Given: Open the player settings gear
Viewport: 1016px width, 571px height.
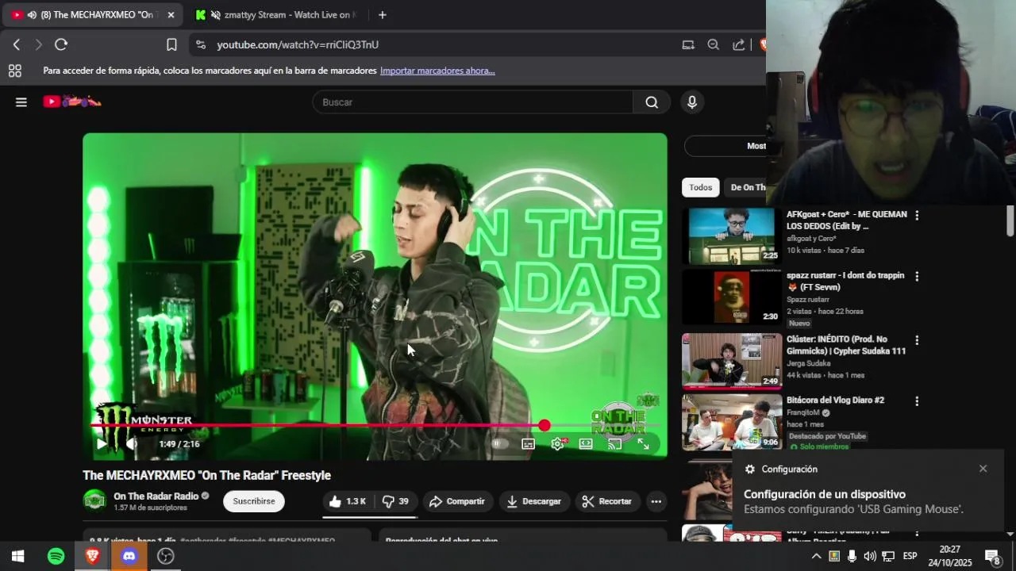Looking at the screenshot, I should click(557, 444).
